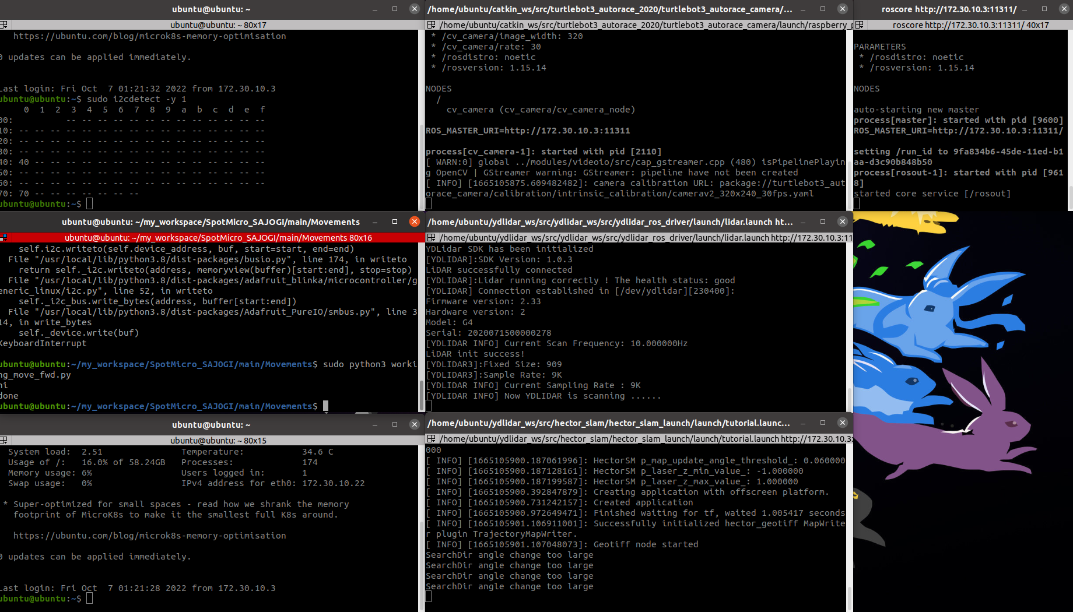Minimize the lidar.launch terminal window
Viewport: 1073px width, 612px height.
tap(803, 222)
